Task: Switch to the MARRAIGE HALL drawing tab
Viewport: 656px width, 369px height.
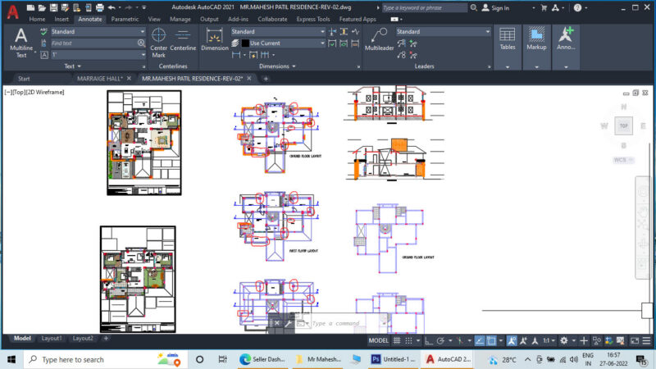Action: coord(100,78)
